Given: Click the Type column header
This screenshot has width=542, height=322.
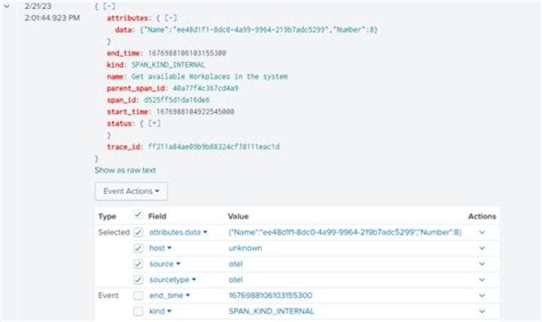Looking at the screenshot, I should point(107,216).
